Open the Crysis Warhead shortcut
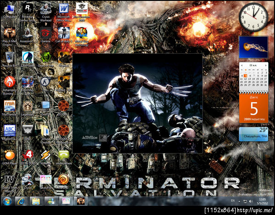The height and width of the screenshot is (215, 275). (46, 13)
